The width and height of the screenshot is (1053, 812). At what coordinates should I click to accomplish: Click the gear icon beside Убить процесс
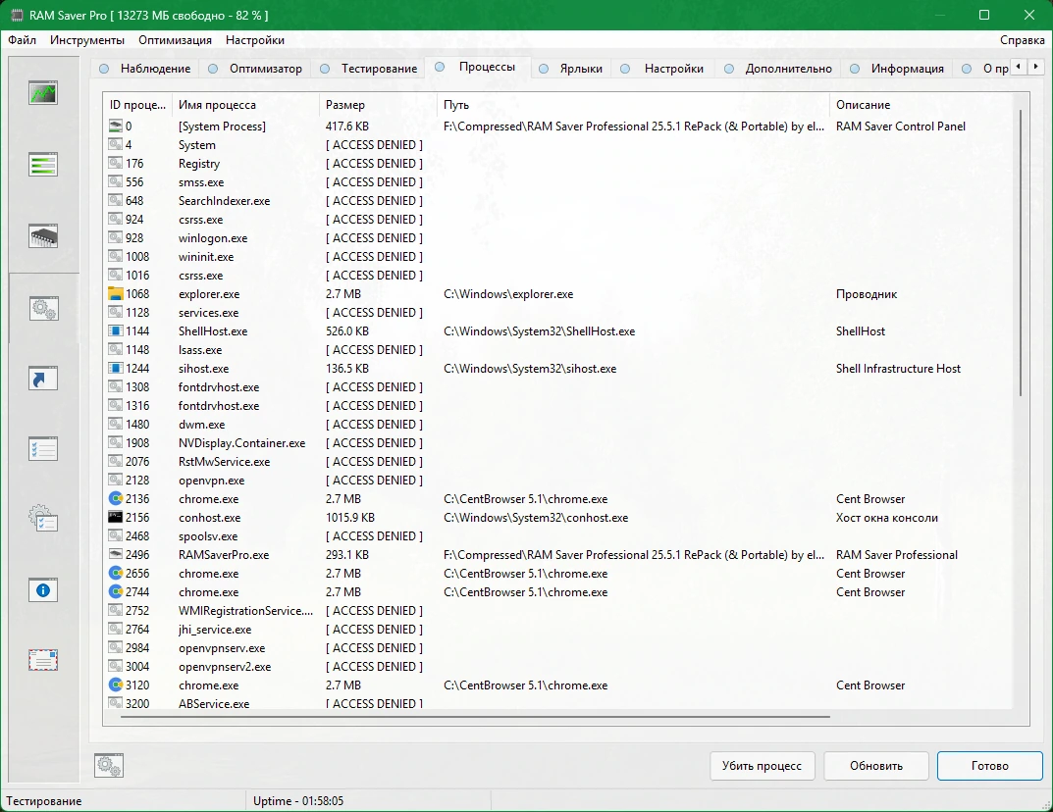pyautogui.click(x=109, y=765)
